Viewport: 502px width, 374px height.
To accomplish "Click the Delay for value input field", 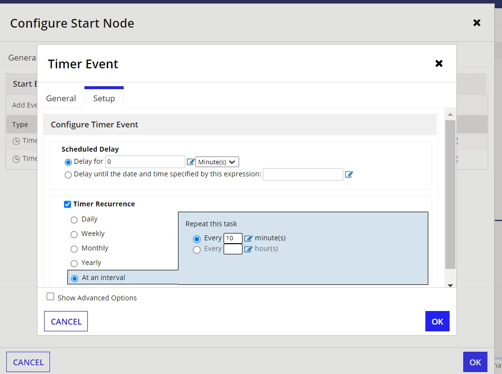I will click(x=146, y=162).
